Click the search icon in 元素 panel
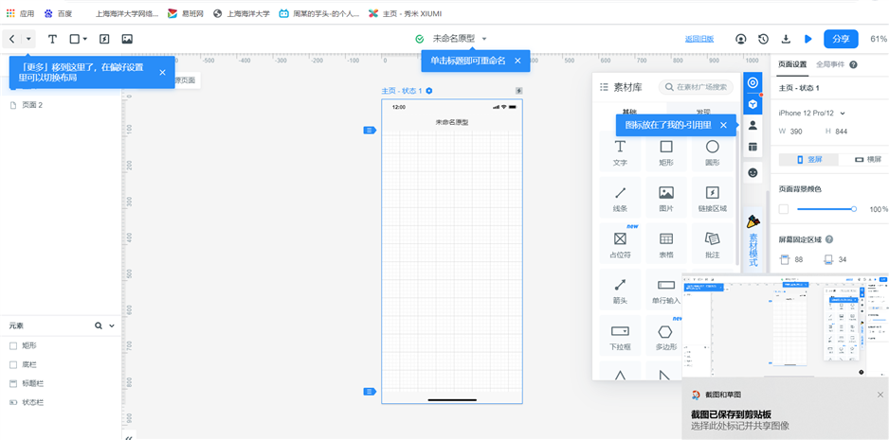The image size is (889, 440). [x=98, y=326]
